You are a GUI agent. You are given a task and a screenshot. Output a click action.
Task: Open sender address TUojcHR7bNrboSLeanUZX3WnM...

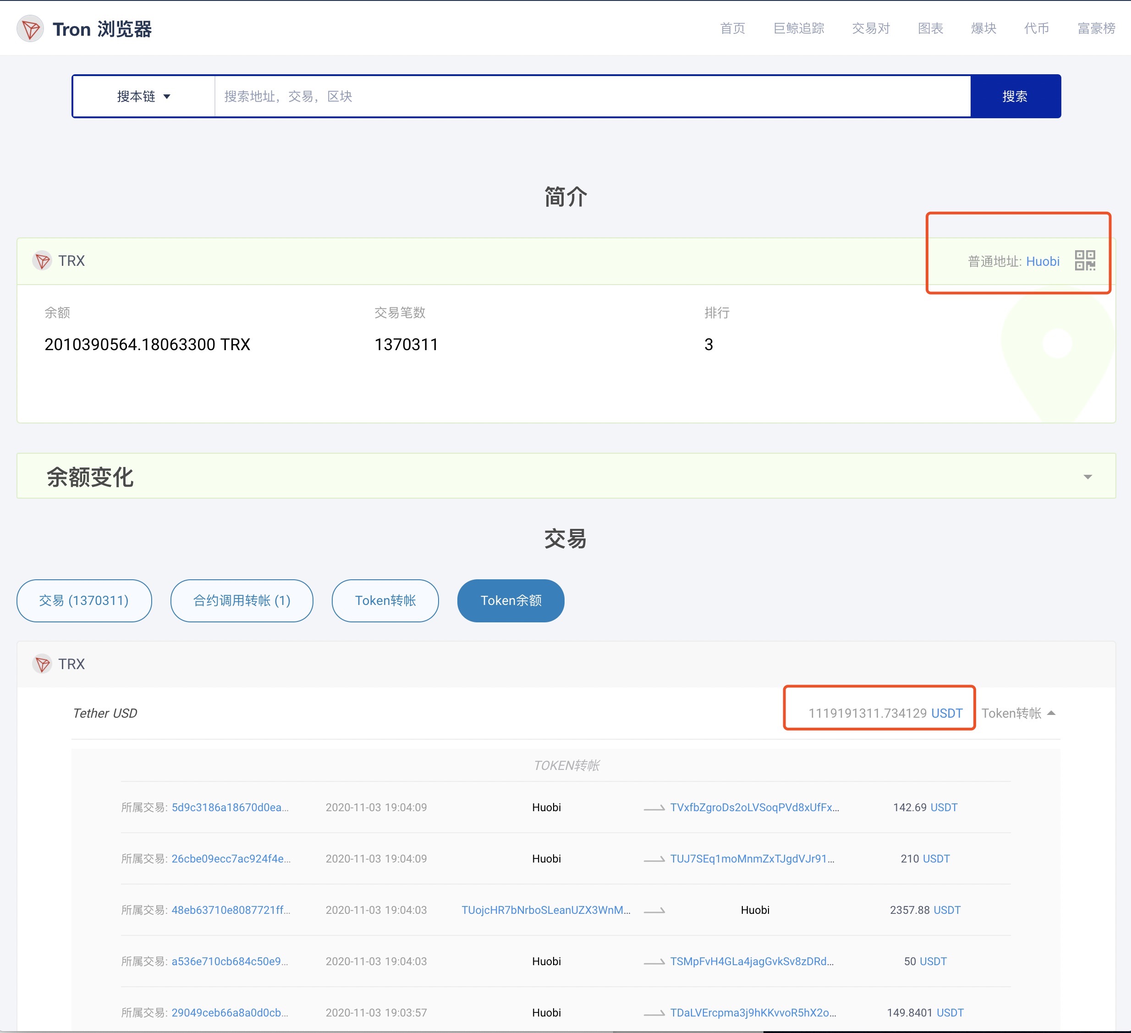546,910
